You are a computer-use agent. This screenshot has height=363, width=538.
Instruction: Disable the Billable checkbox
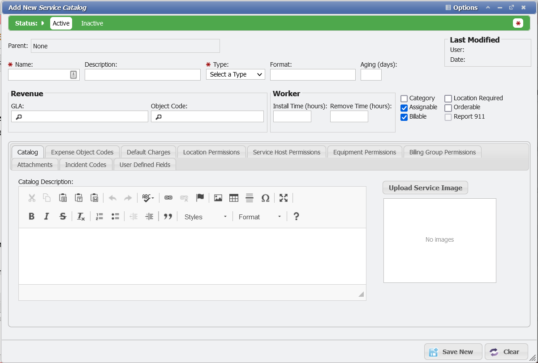coord(404,117)
